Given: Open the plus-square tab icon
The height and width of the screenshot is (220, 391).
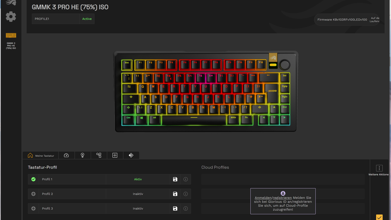Looking at the screenshot, I should 115,155.
